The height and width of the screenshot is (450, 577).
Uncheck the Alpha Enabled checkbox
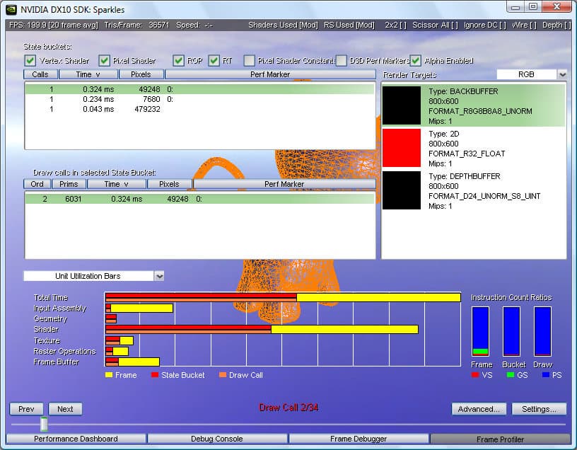(415, 61)
